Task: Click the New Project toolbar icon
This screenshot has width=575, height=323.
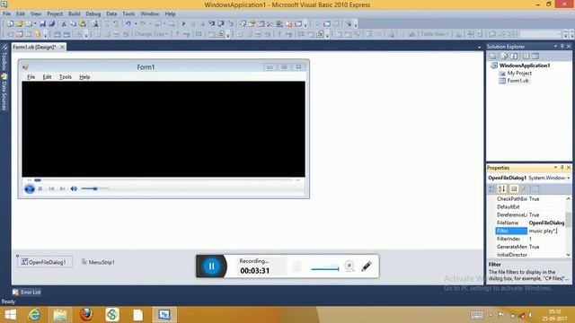Action: coord(10,24)
